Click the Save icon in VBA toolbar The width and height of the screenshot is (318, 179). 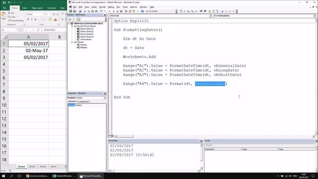coord(80,11)
